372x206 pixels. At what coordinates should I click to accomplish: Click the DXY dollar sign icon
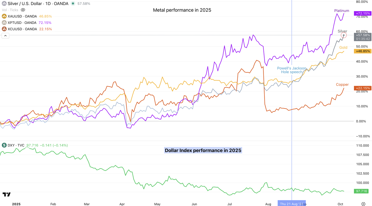point(4,145)
